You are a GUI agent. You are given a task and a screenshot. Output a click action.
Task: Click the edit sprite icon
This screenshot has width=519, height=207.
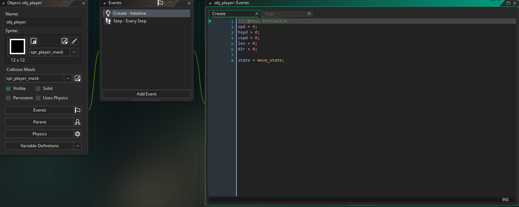pyautogui.click(x=65, y=41)
